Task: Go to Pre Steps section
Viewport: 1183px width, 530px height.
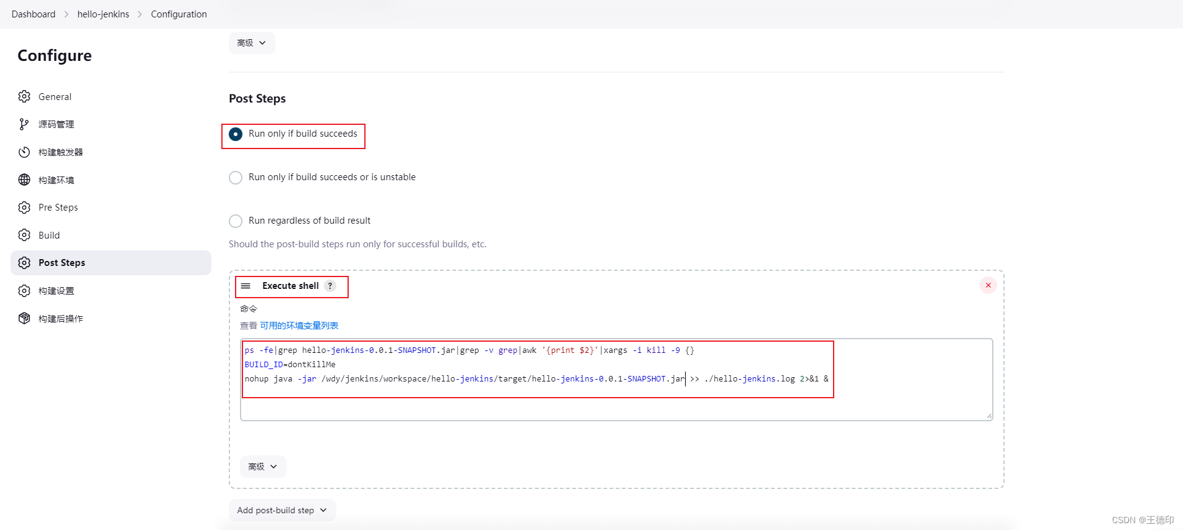Action: 111,208
